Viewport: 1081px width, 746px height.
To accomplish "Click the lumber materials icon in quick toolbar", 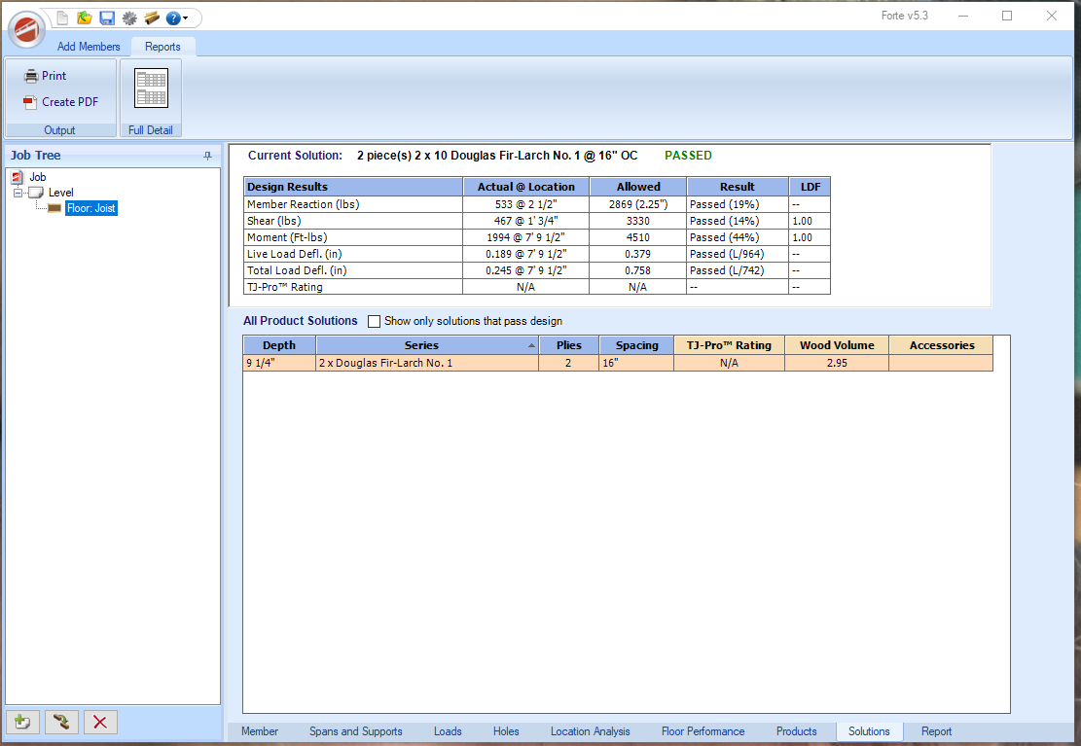I will (152, 18).
